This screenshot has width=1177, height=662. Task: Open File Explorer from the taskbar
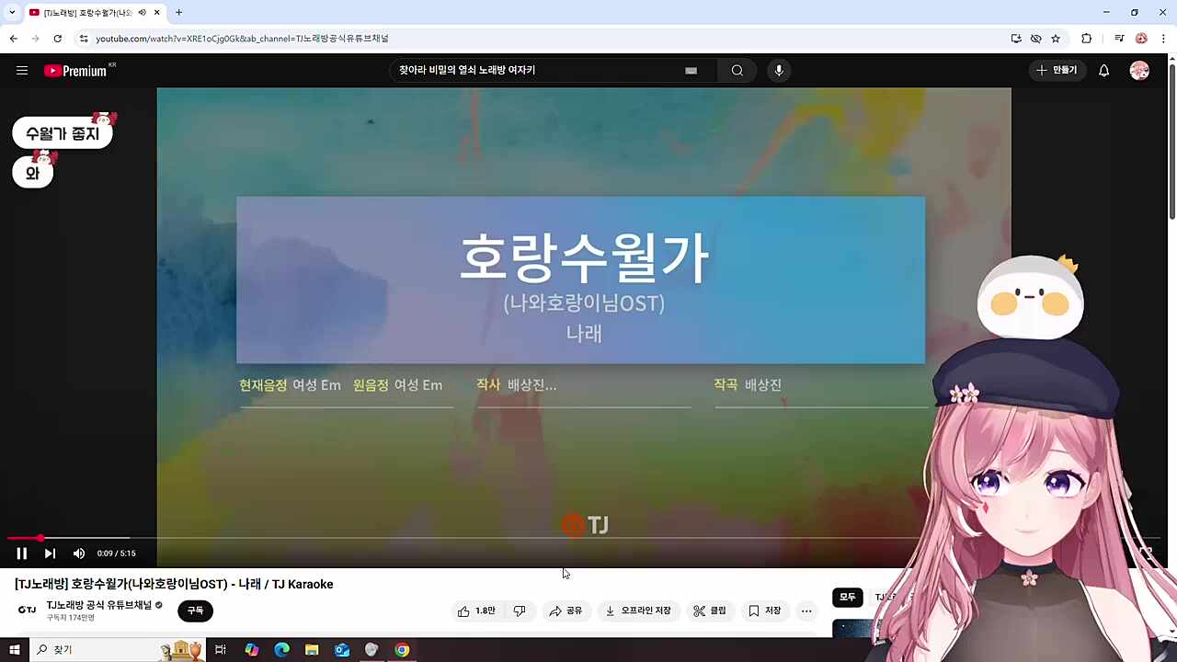(x=312, y=650)
